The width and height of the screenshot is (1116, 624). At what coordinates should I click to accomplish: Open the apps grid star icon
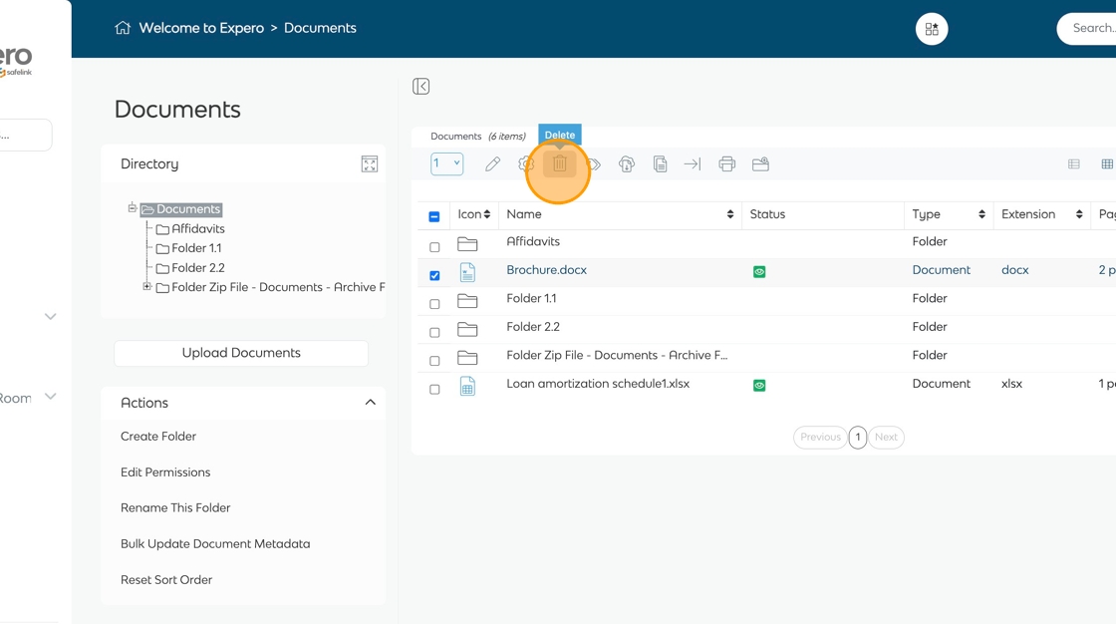click(932, 29)
